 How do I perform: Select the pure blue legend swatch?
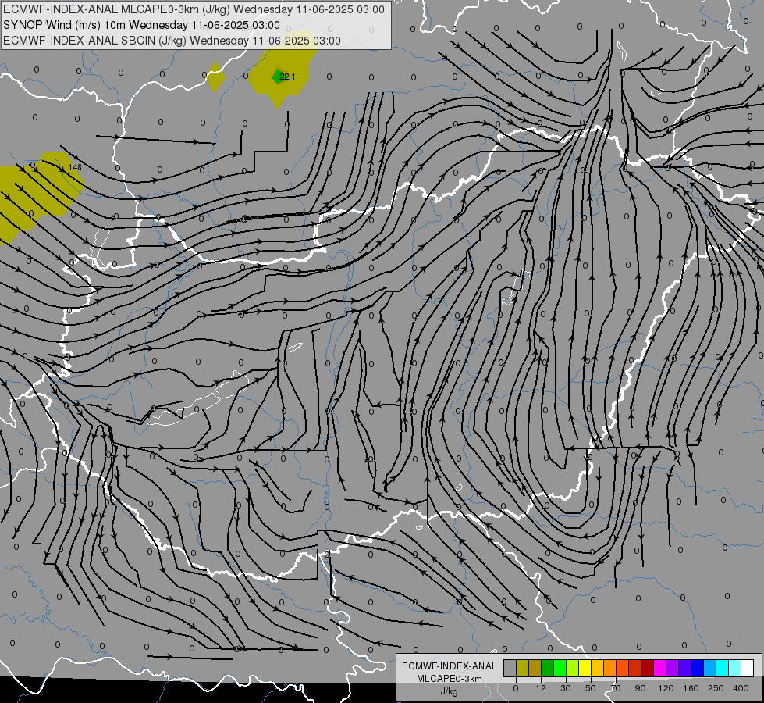[697, 668]
